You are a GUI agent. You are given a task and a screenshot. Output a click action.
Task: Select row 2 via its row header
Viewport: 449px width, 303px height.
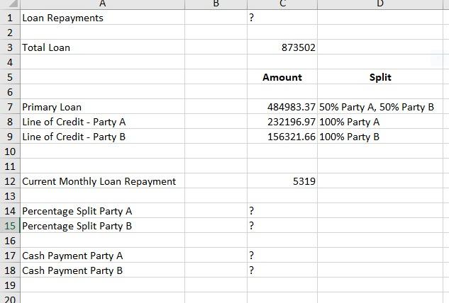coord(10,33)
